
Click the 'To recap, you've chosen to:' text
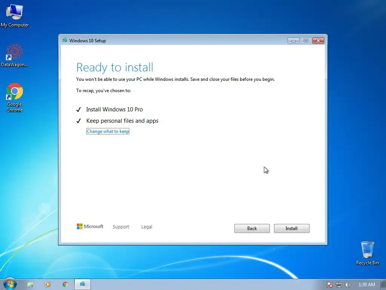click(x=103, y=91)
